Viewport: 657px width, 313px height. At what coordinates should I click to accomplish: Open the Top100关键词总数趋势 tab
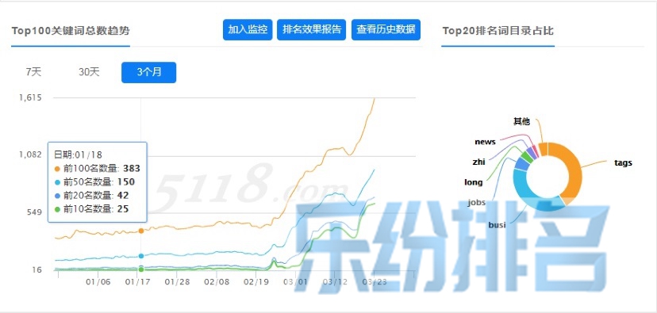pos(71,31)
